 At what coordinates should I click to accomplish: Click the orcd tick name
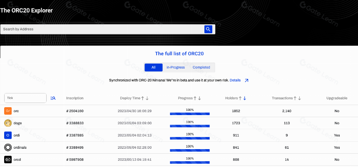tap(17, 160)
